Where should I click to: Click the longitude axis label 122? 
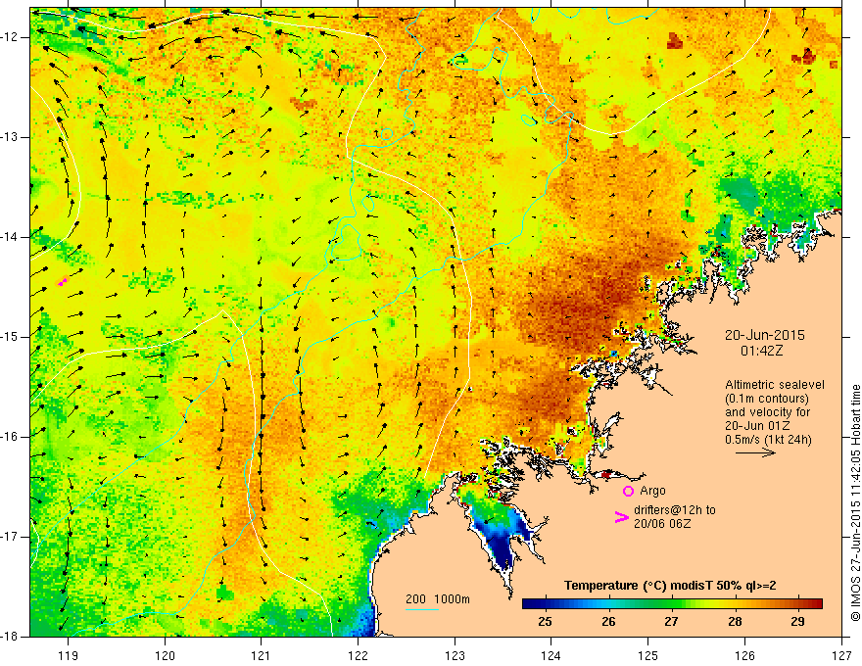pyautogui.click(x=358, y=655)
